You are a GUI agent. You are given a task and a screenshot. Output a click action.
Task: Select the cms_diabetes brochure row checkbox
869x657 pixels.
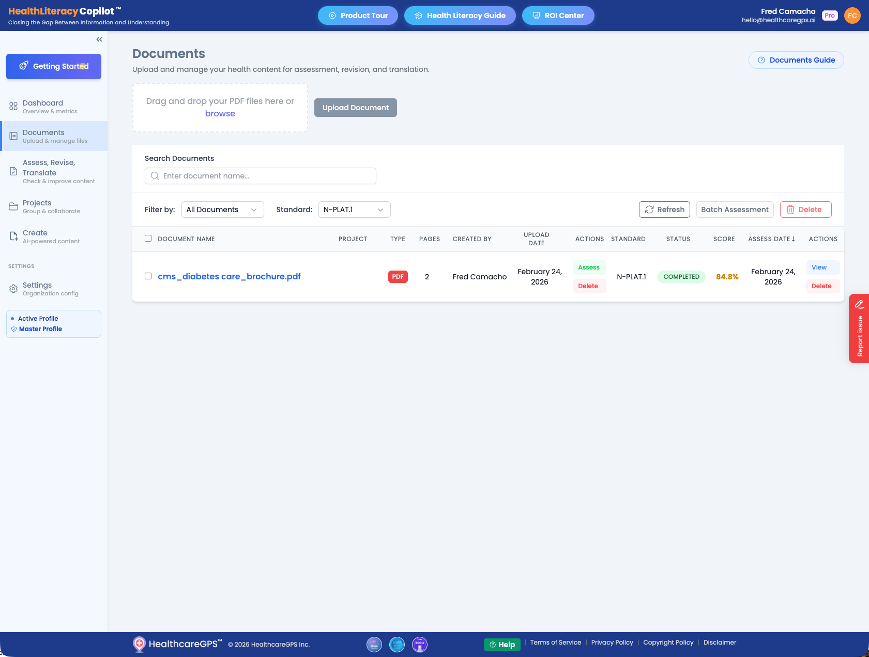click(x=148, y=276)
